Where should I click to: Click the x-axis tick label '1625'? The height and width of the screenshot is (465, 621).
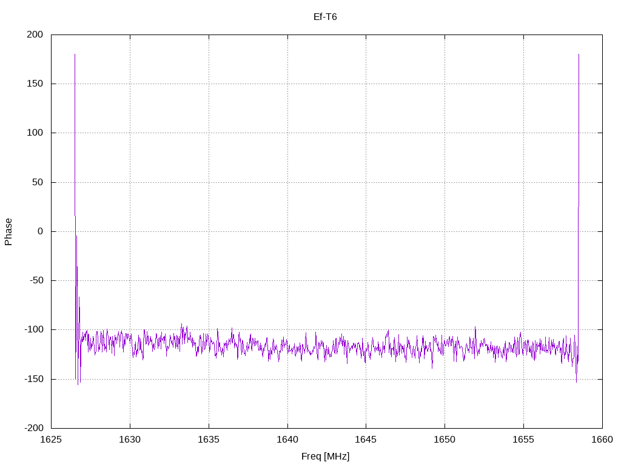pyautogui.click(x=51, y=440)
